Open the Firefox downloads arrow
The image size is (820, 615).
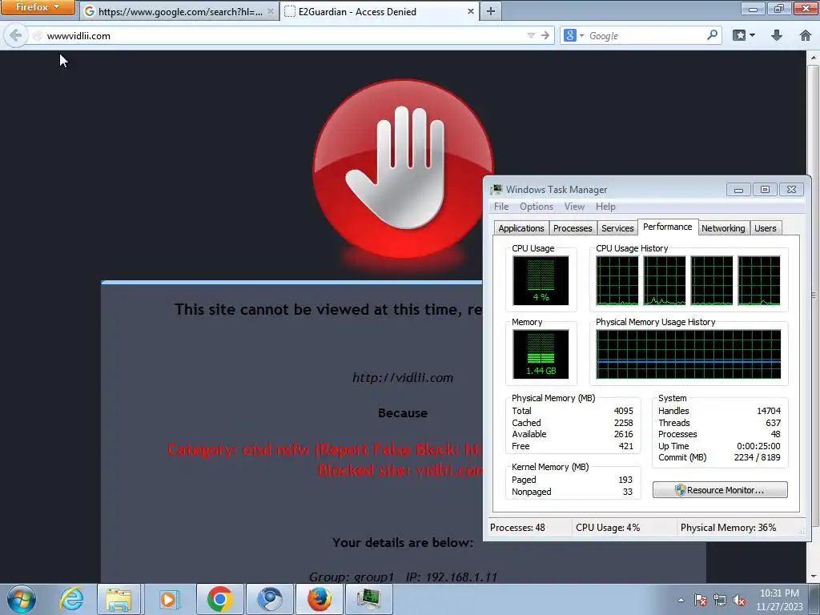coord(777,35)
